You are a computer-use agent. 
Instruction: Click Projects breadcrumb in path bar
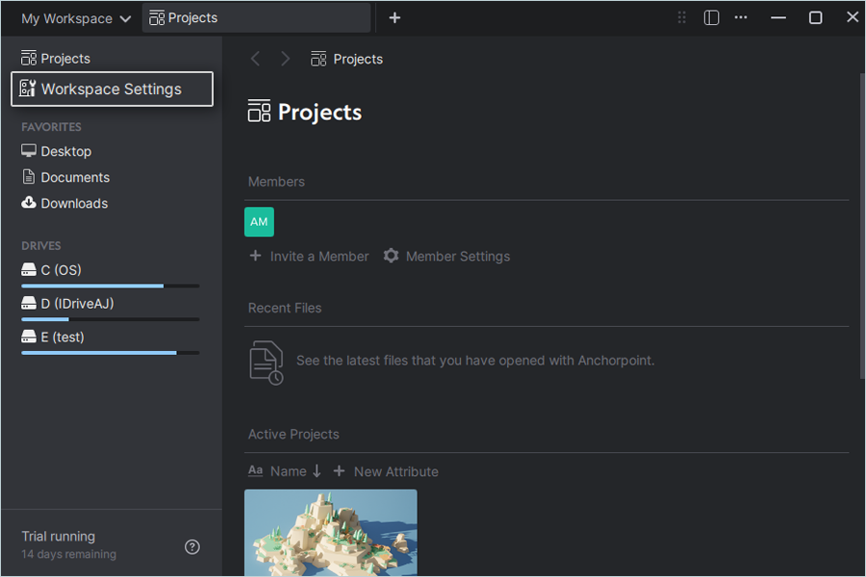[346, 59]
